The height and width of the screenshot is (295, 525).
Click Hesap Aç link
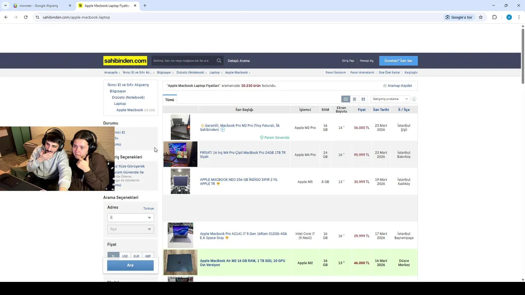[x=367, y=61]
